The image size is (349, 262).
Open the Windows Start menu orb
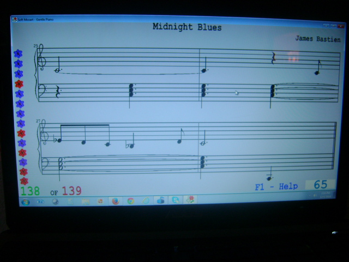[26, 202]
